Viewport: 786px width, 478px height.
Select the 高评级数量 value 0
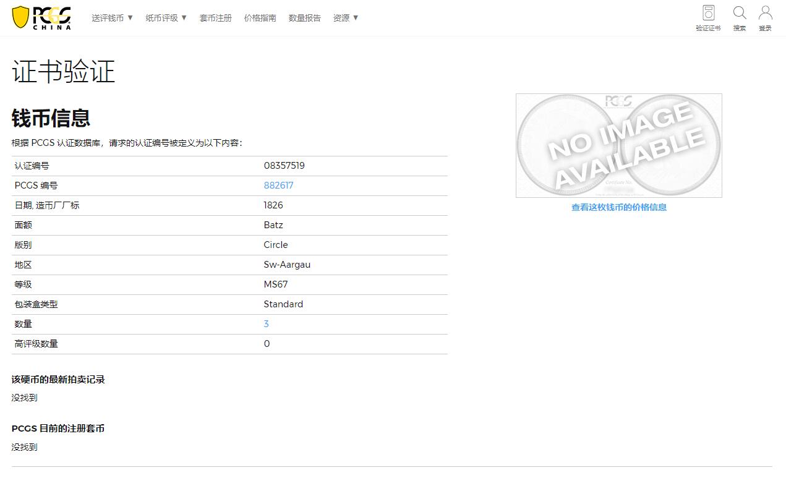tap(267, 344)
